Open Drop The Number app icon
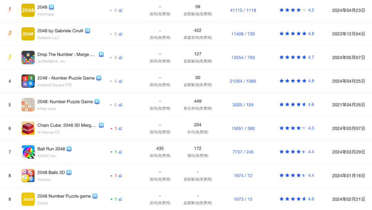Screen dimensions: 372x210 pos(28,57)
